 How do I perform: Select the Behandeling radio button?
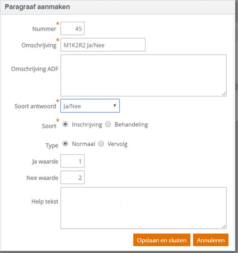[x=108, y=124]
